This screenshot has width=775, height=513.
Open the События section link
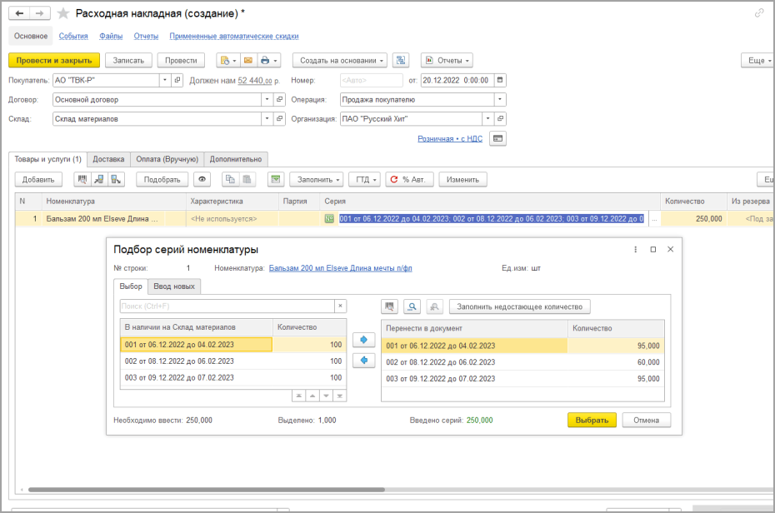(x=73, y=36)
